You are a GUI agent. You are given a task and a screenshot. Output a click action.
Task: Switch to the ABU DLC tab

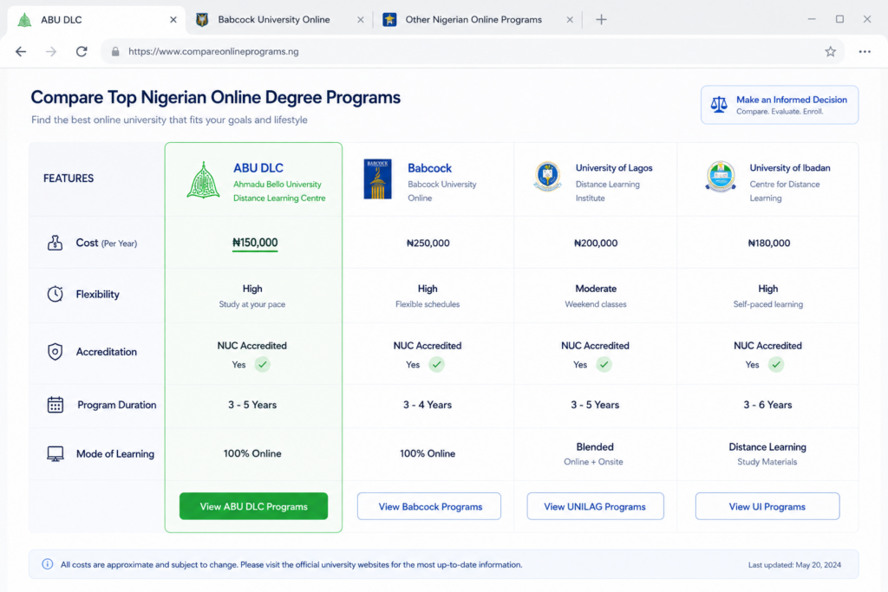tap(96, 20)
